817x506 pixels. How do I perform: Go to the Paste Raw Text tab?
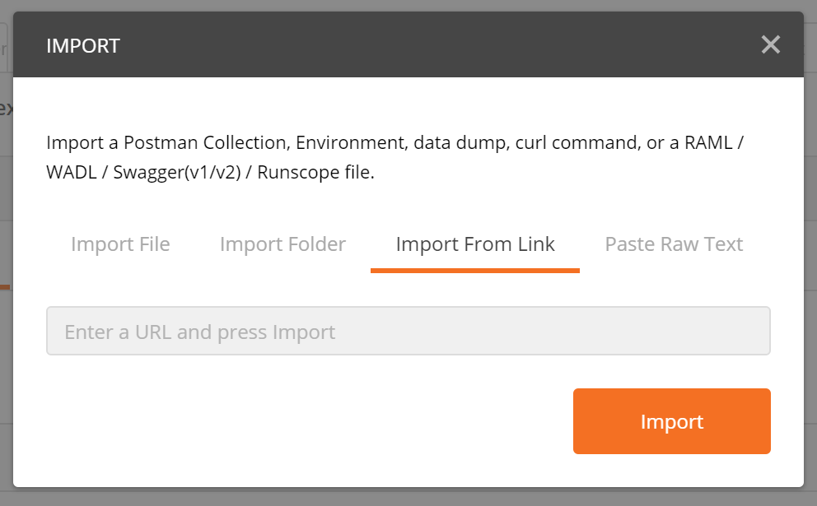click(x=674, y=244)
